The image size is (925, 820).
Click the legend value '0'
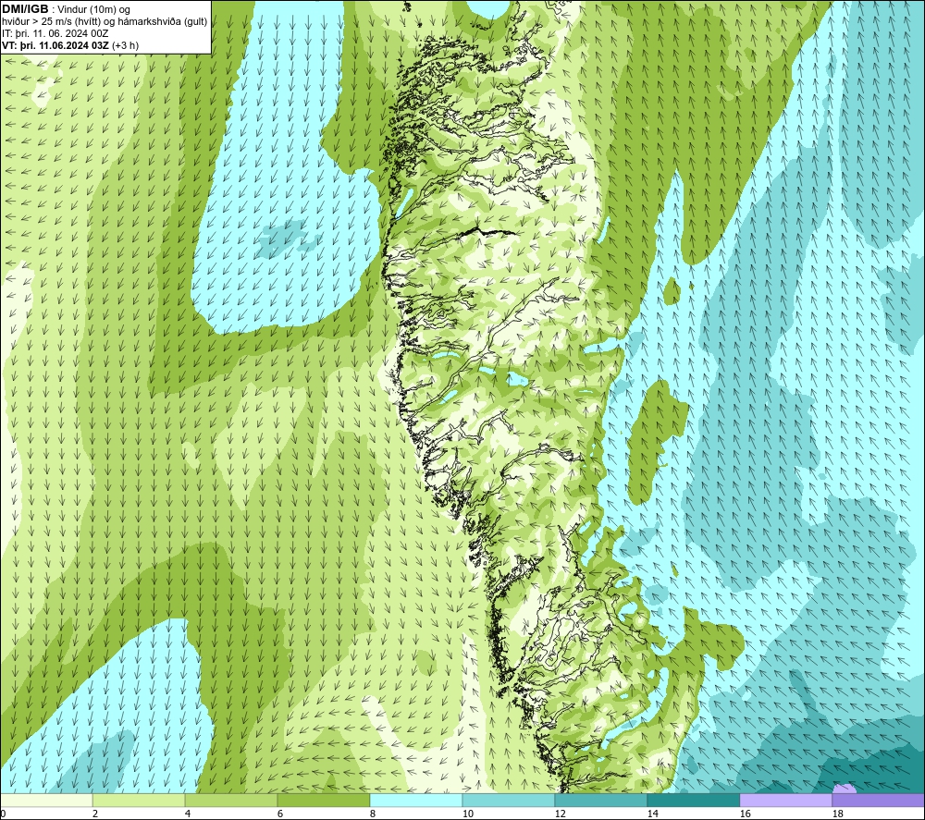pos(3,814)
